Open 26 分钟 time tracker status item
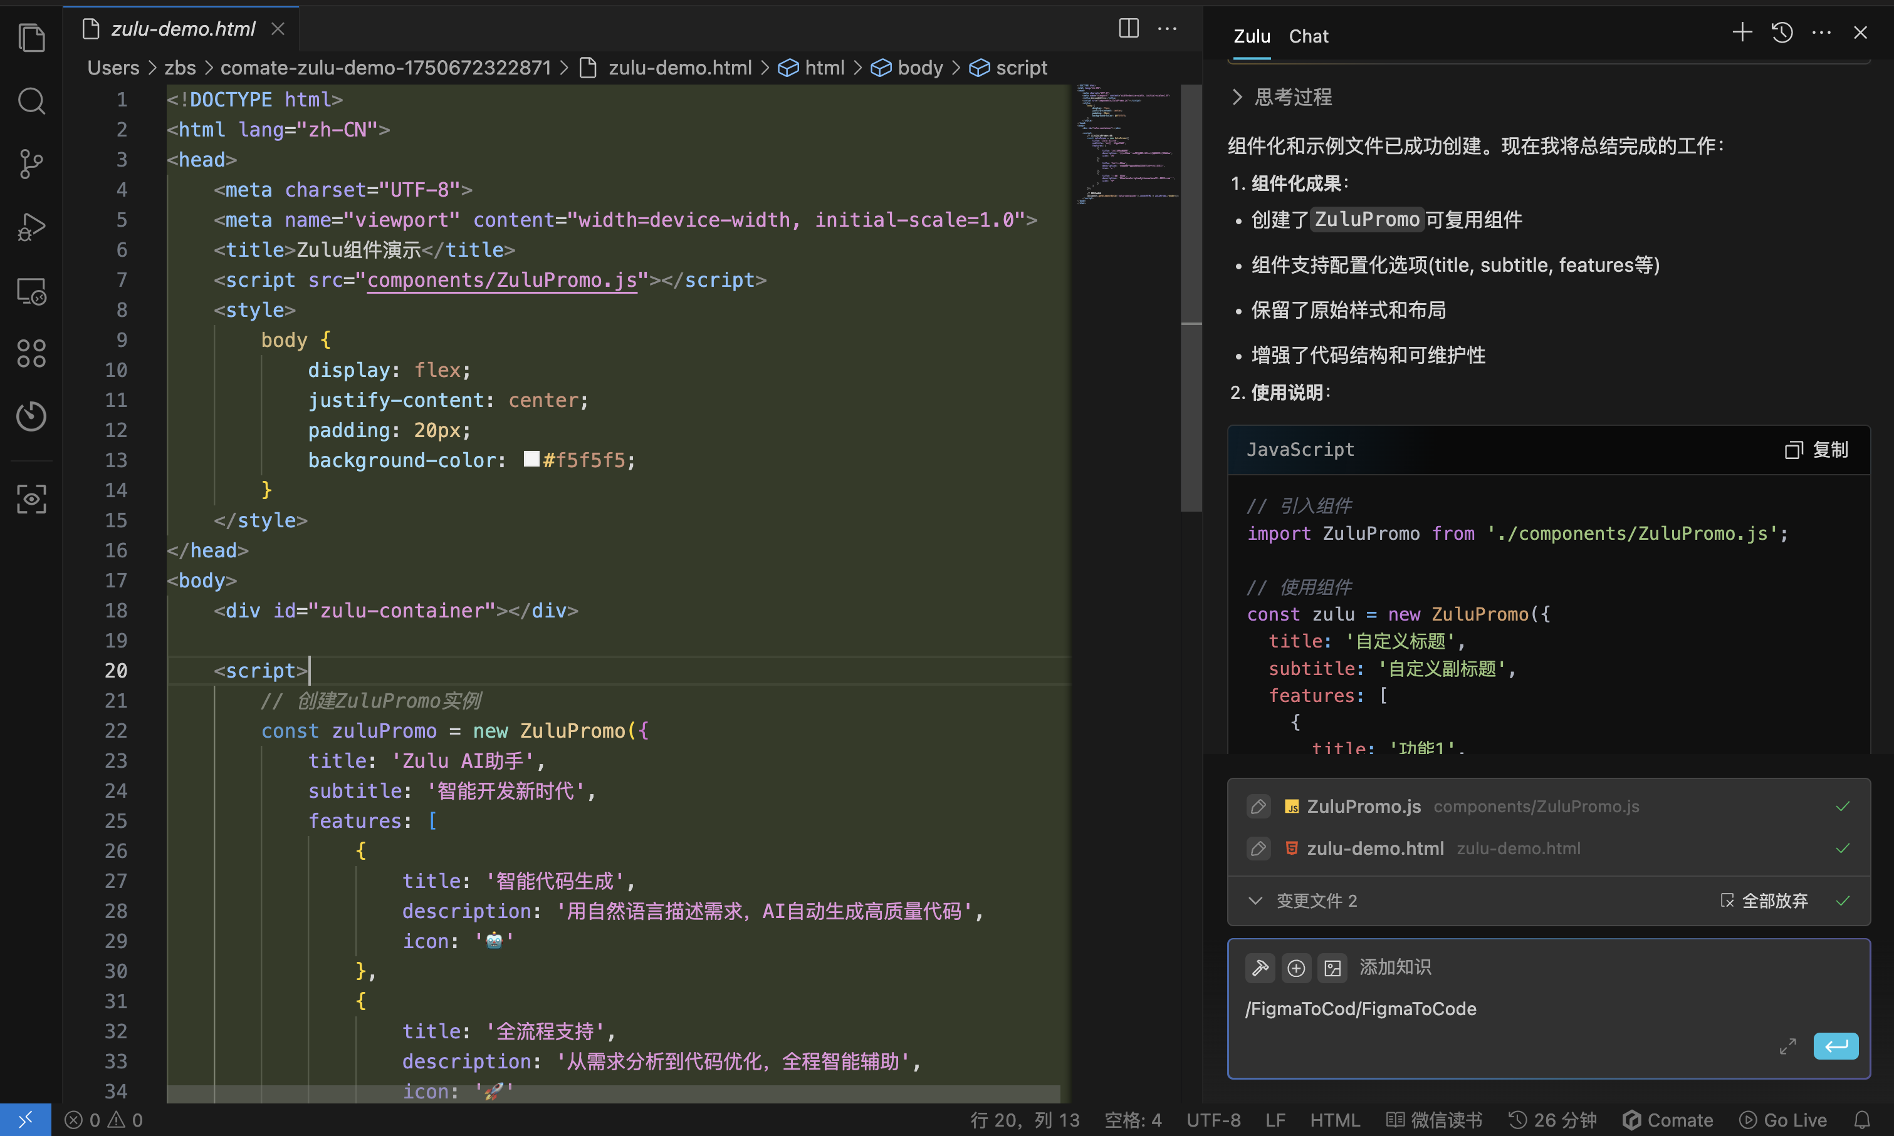Viewport: 1894px width, 1136px height. tap(1552, 1120)
